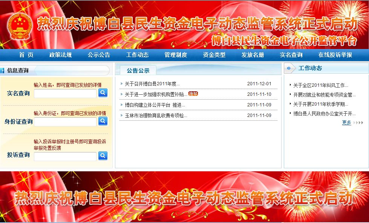Image resolution: width=369 pixels, height=223 pixels.
Task: Click the national emblem logo in banner
Action: pos(20,26)
